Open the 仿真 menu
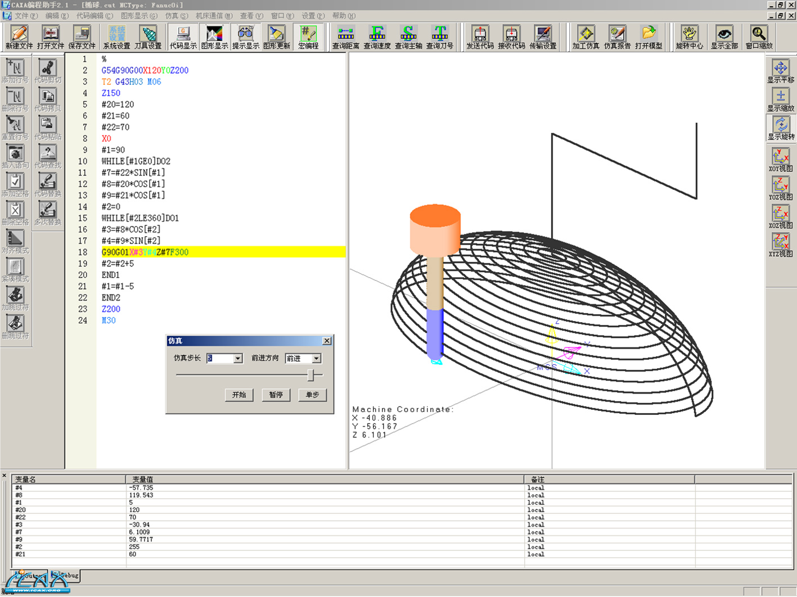Screen dimensions: 797x597 pos(177,16)
